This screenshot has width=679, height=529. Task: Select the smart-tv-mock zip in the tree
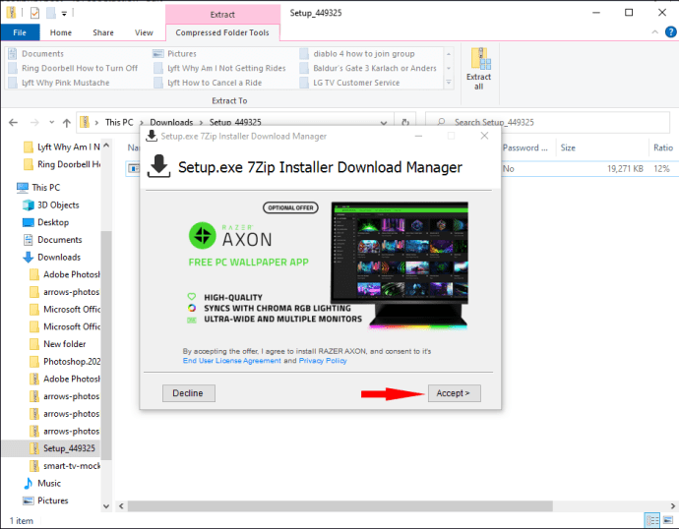pyautogui.click(x=65, y=466)
